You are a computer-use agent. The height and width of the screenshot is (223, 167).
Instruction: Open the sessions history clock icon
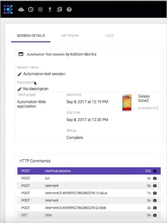click(31, 9)
